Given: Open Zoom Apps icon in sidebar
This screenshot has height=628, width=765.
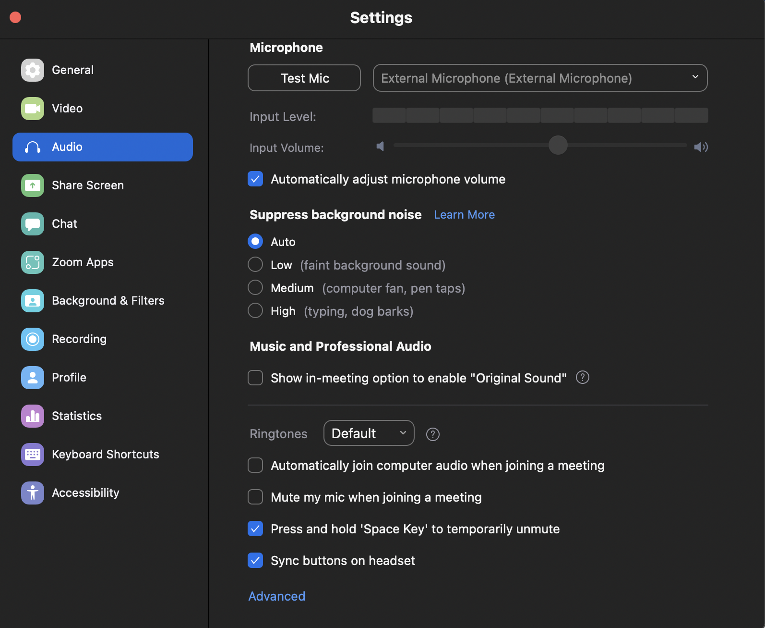Looking at the screenshot, I should click(32, 262).
